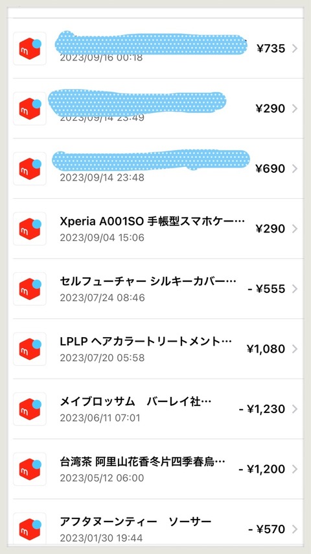This screenshot has height=554, width=311.
Task: Expand the - ¥570 transaction chevron
Action: 295,529
